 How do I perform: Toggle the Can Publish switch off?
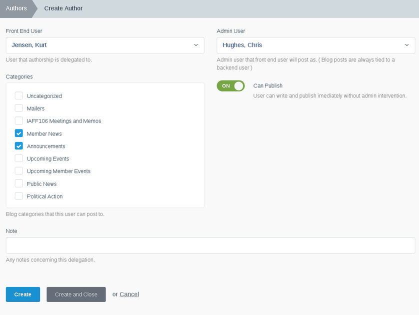point(230,86)
